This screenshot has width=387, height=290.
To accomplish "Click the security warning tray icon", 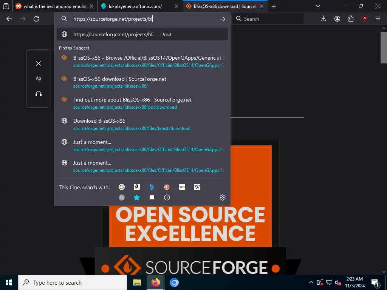I will click(x=320, y=282).
